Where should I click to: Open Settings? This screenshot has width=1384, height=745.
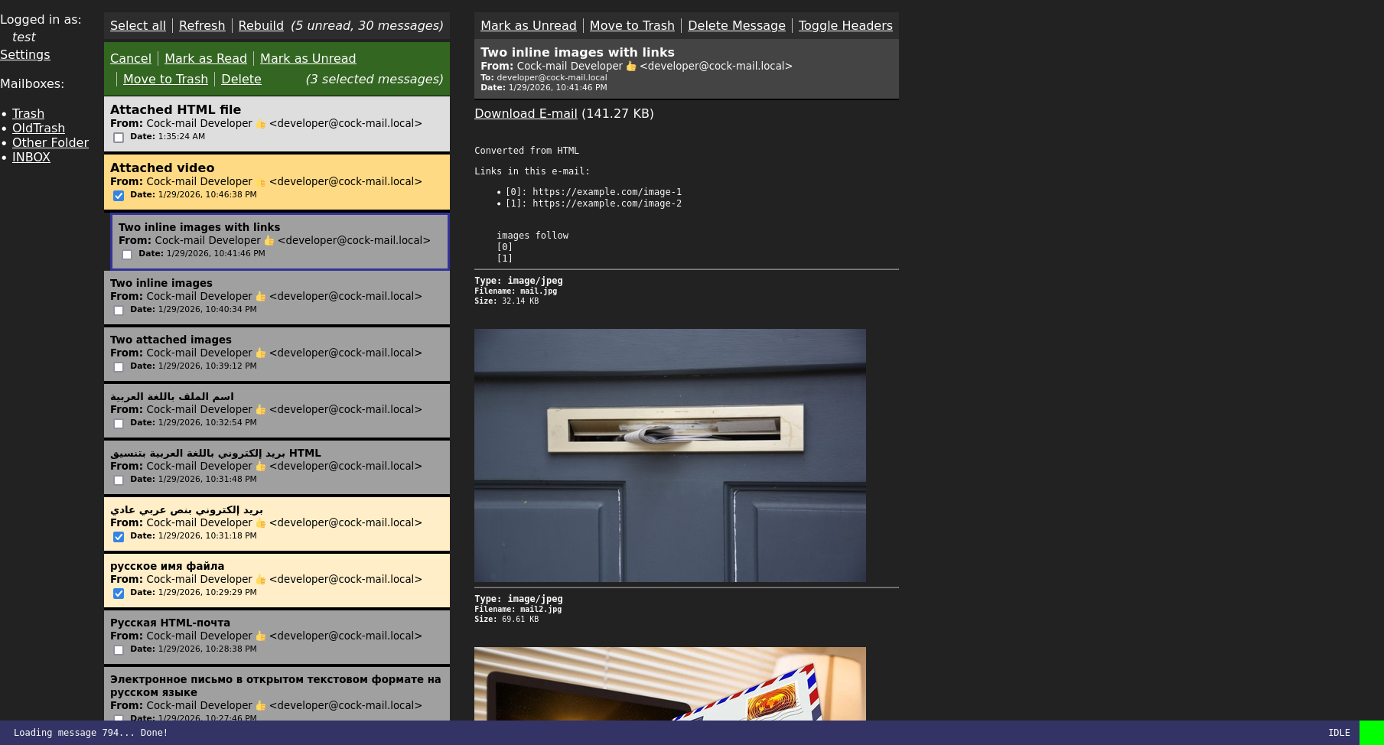coord(25,54)
